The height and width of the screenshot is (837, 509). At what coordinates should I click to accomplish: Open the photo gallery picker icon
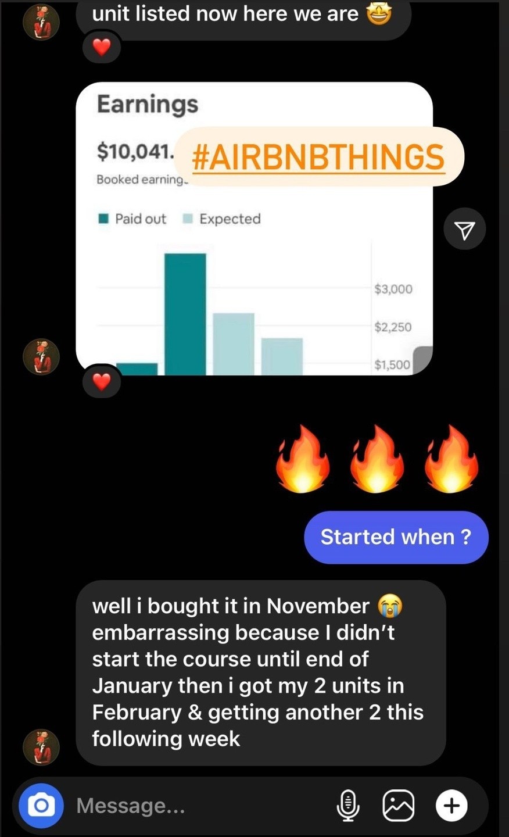point(399,806)
